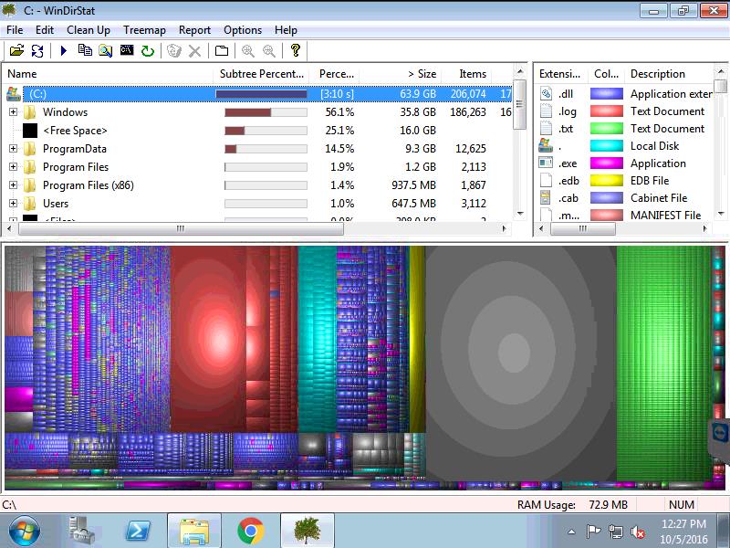The width and height of the screenshot is (730, 548).
Task: Click the .edb file type icon
Action: click(546, 180)
